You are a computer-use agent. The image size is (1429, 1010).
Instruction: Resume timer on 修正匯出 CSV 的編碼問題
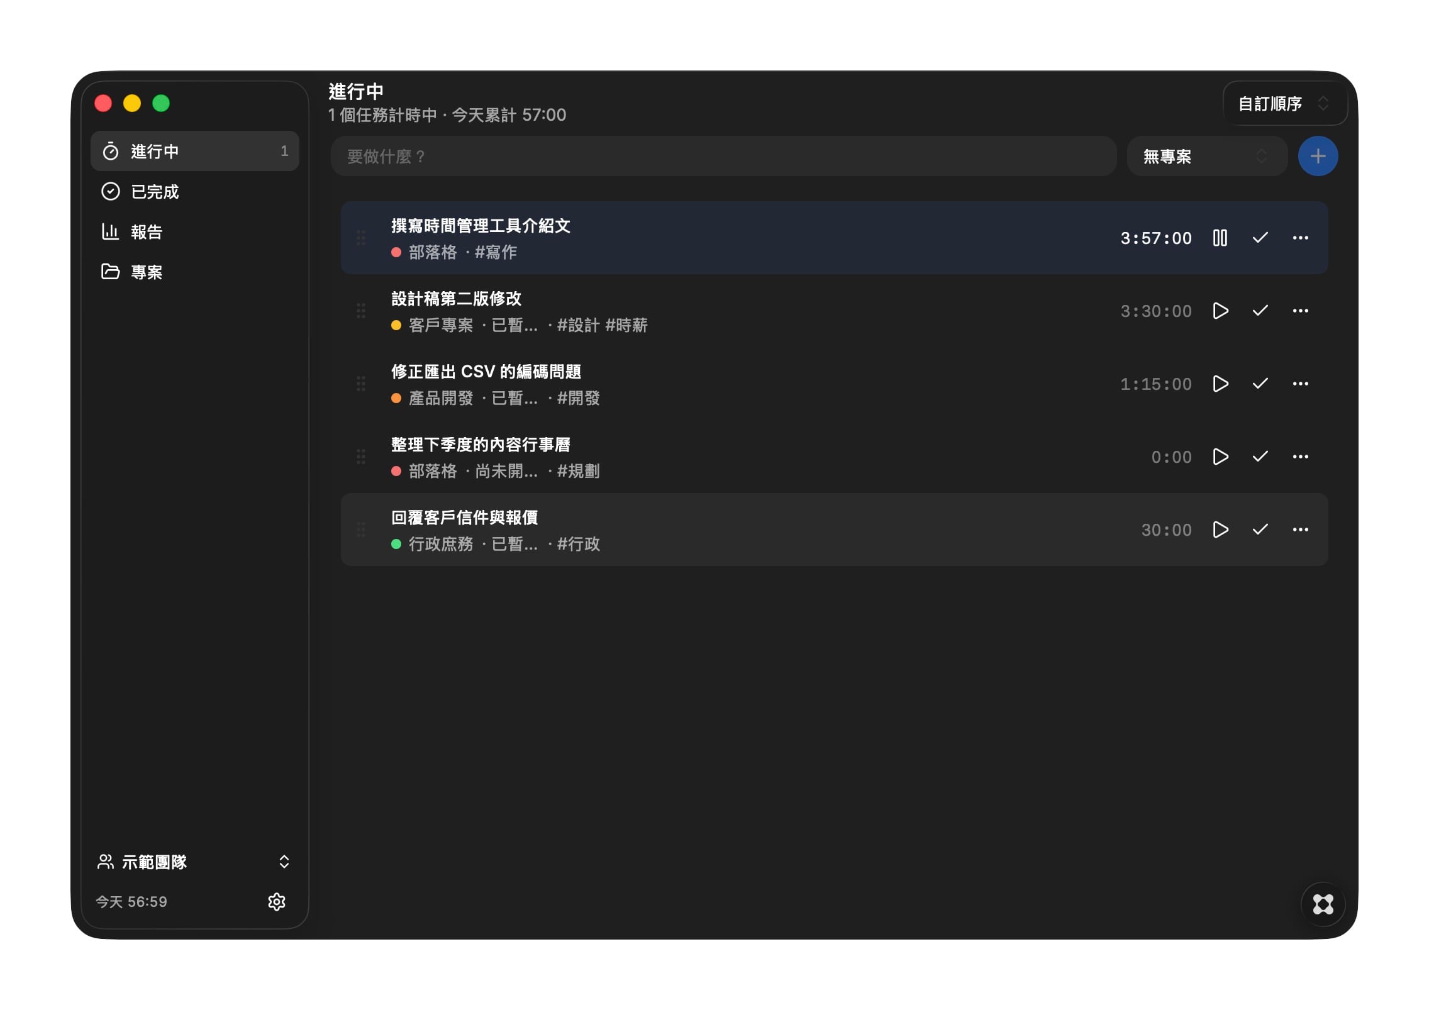1220,384
